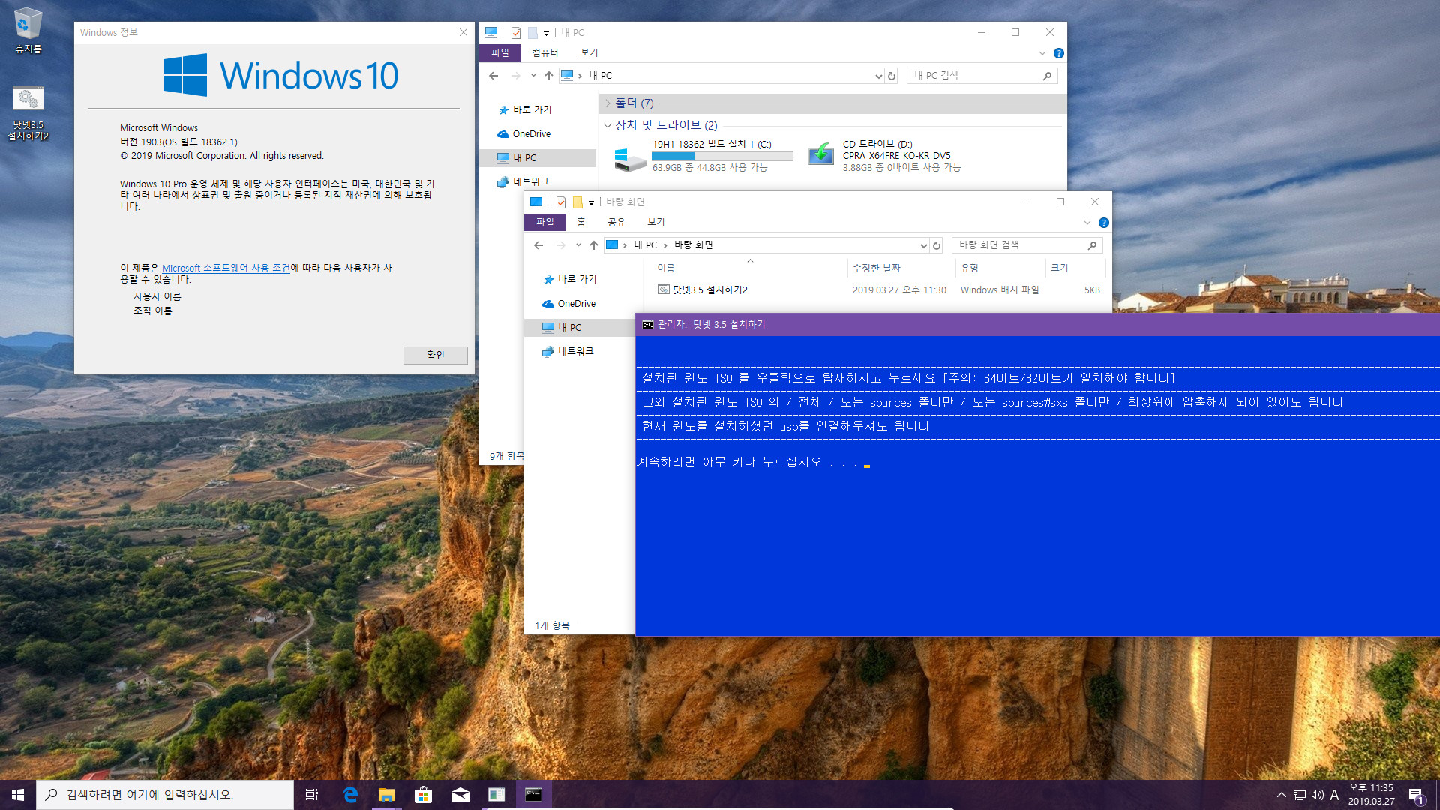Open 파일 tab in 내 PC window

coord(499,52)
